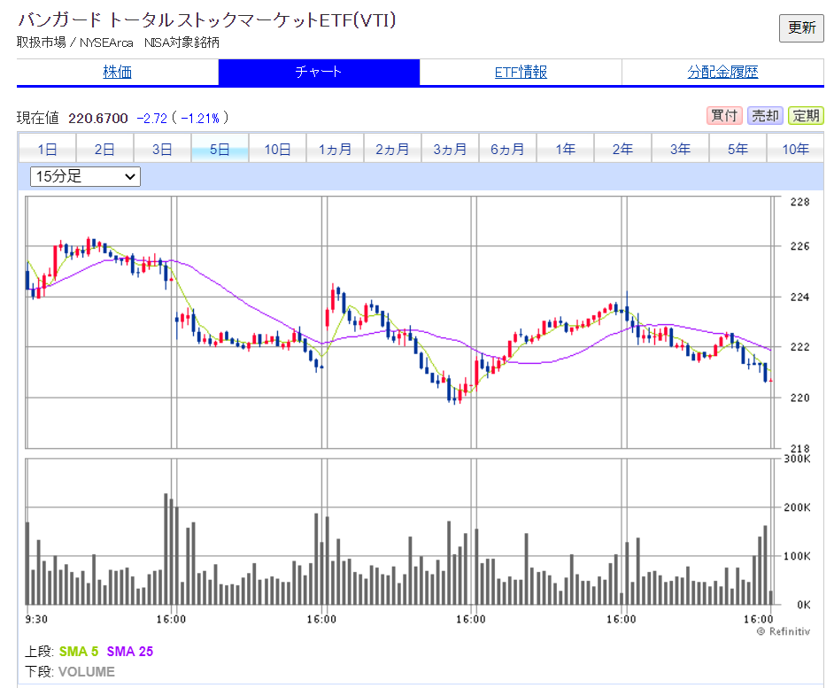
Task: Click the SMA 25 legend label
Action: point(130,652)
